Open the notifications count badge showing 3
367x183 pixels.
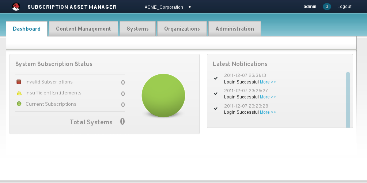(x=327, y=7)
